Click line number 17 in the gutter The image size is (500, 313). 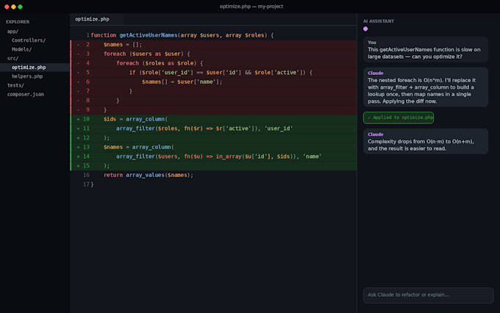click(x=86, y=184)
